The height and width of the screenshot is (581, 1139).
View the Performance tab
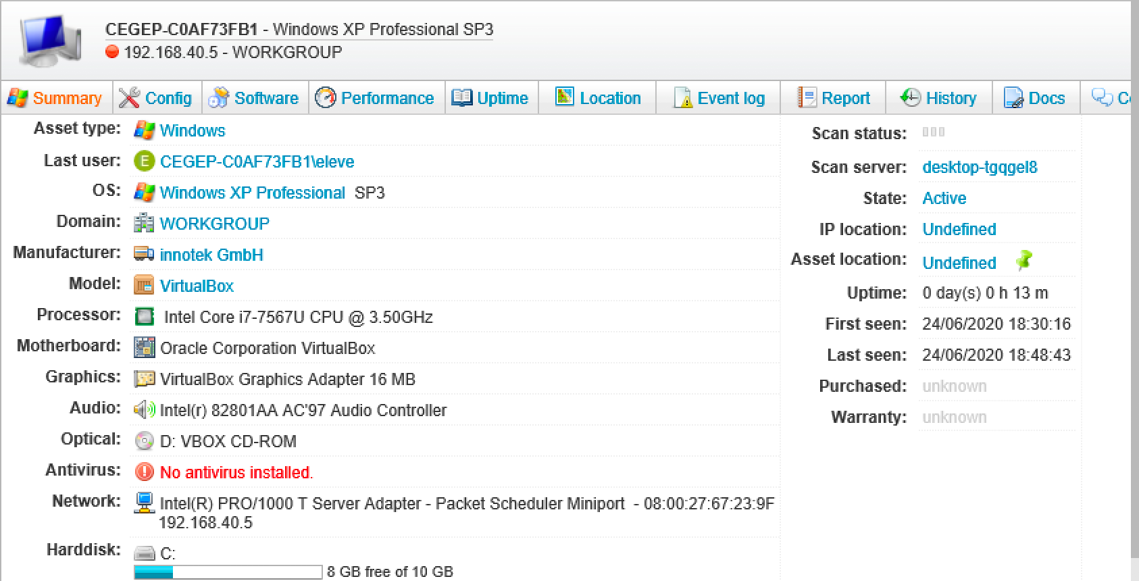376,98
